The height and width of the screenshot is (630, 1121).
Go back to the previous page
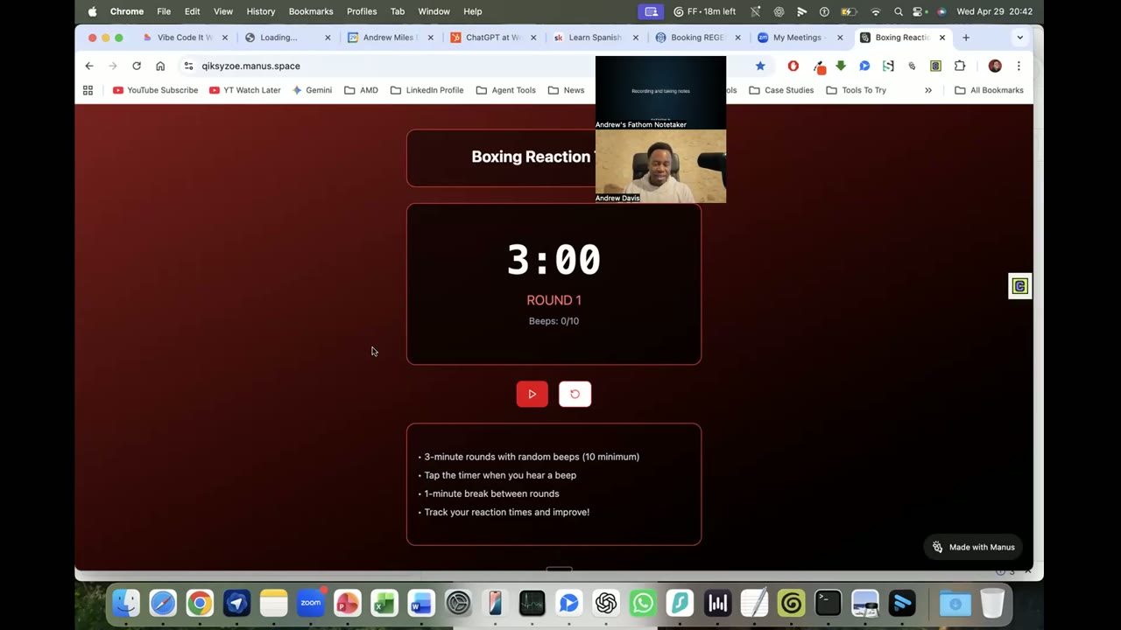(89, 66)
